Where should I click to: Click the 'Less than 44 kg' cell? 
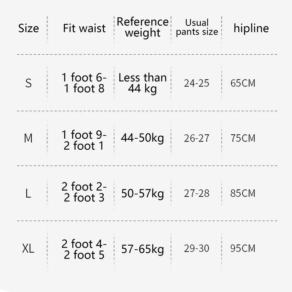pyautogui.click(x=143, y=83)
